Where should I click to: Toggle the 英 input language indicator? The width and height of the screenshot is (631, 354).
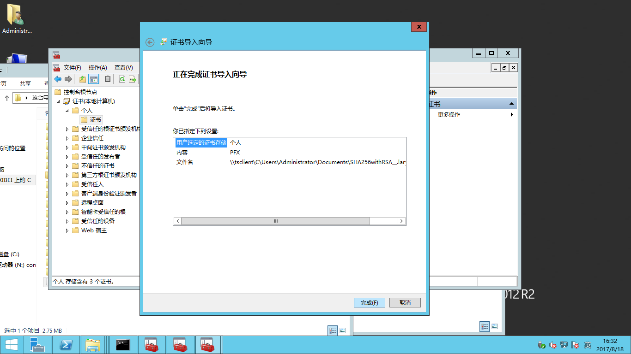coord(588,345)
